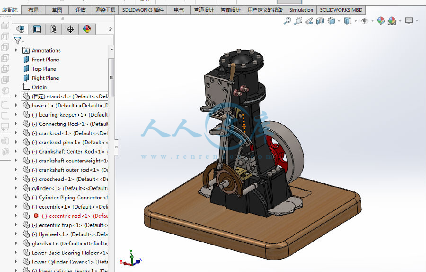Click the Zoom to Area icon

click(x=298, y=21)
